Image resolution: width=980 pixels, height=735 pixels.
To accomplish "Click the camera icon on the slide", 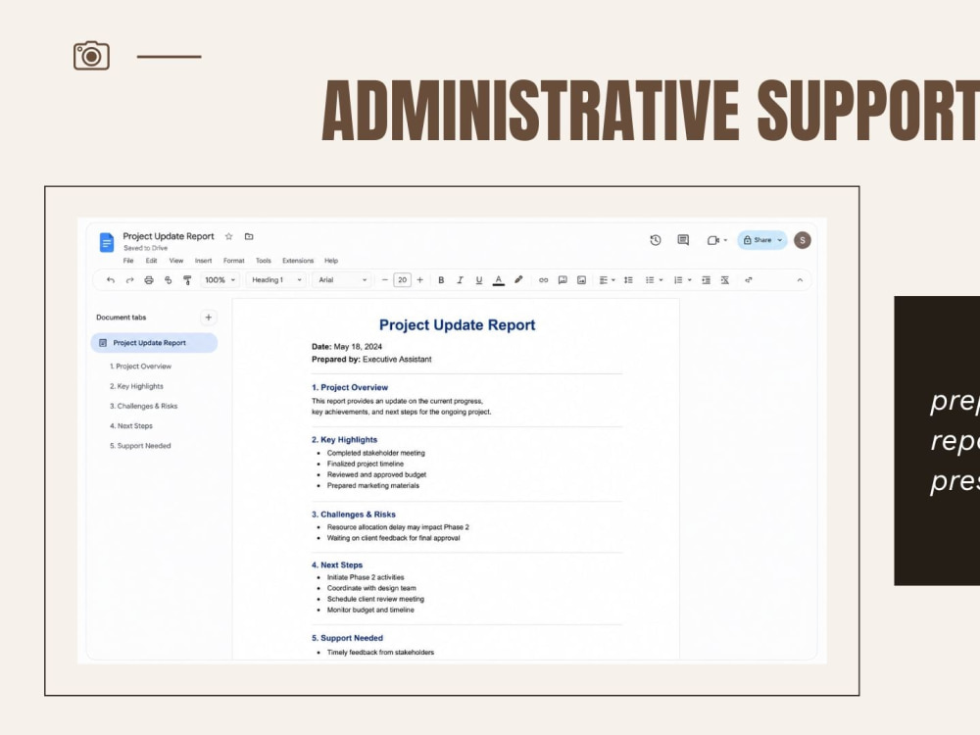I will tap(91, 56).
